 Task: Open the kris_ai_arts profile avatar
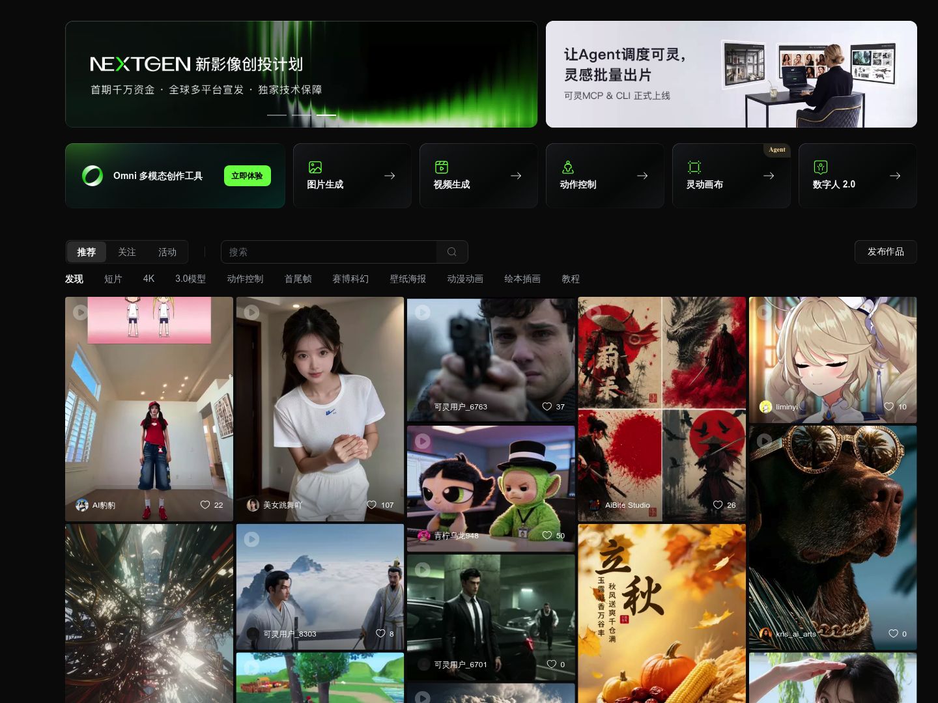766,634
